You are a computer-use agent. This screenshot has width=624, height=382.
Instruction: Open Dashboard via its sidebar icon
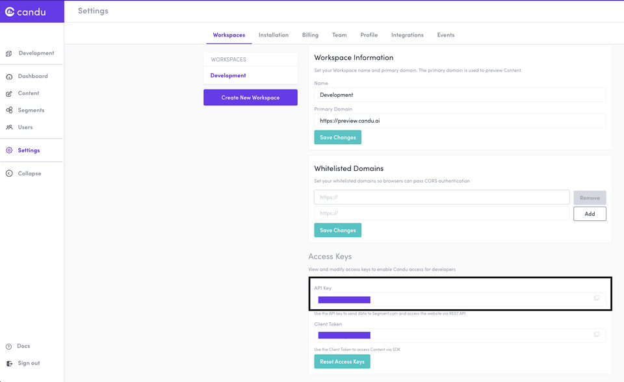click(9, 77)
